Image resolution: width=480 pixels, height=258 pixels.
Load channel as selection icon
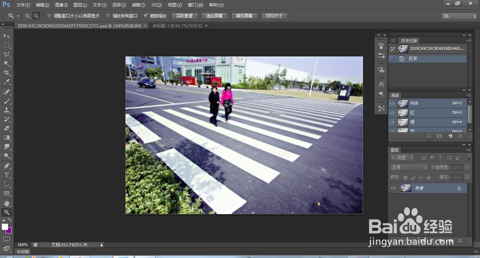click(429, 136)
